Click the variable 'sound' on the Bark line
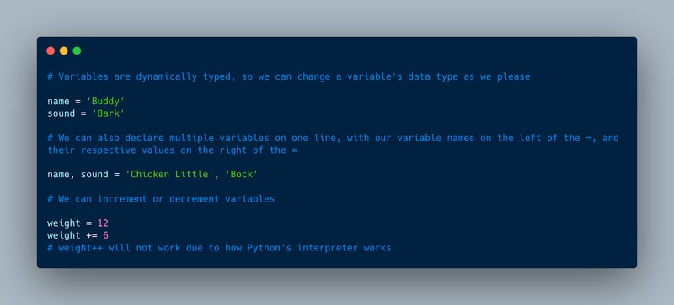 pyautogui.click(x=61, y=113)
